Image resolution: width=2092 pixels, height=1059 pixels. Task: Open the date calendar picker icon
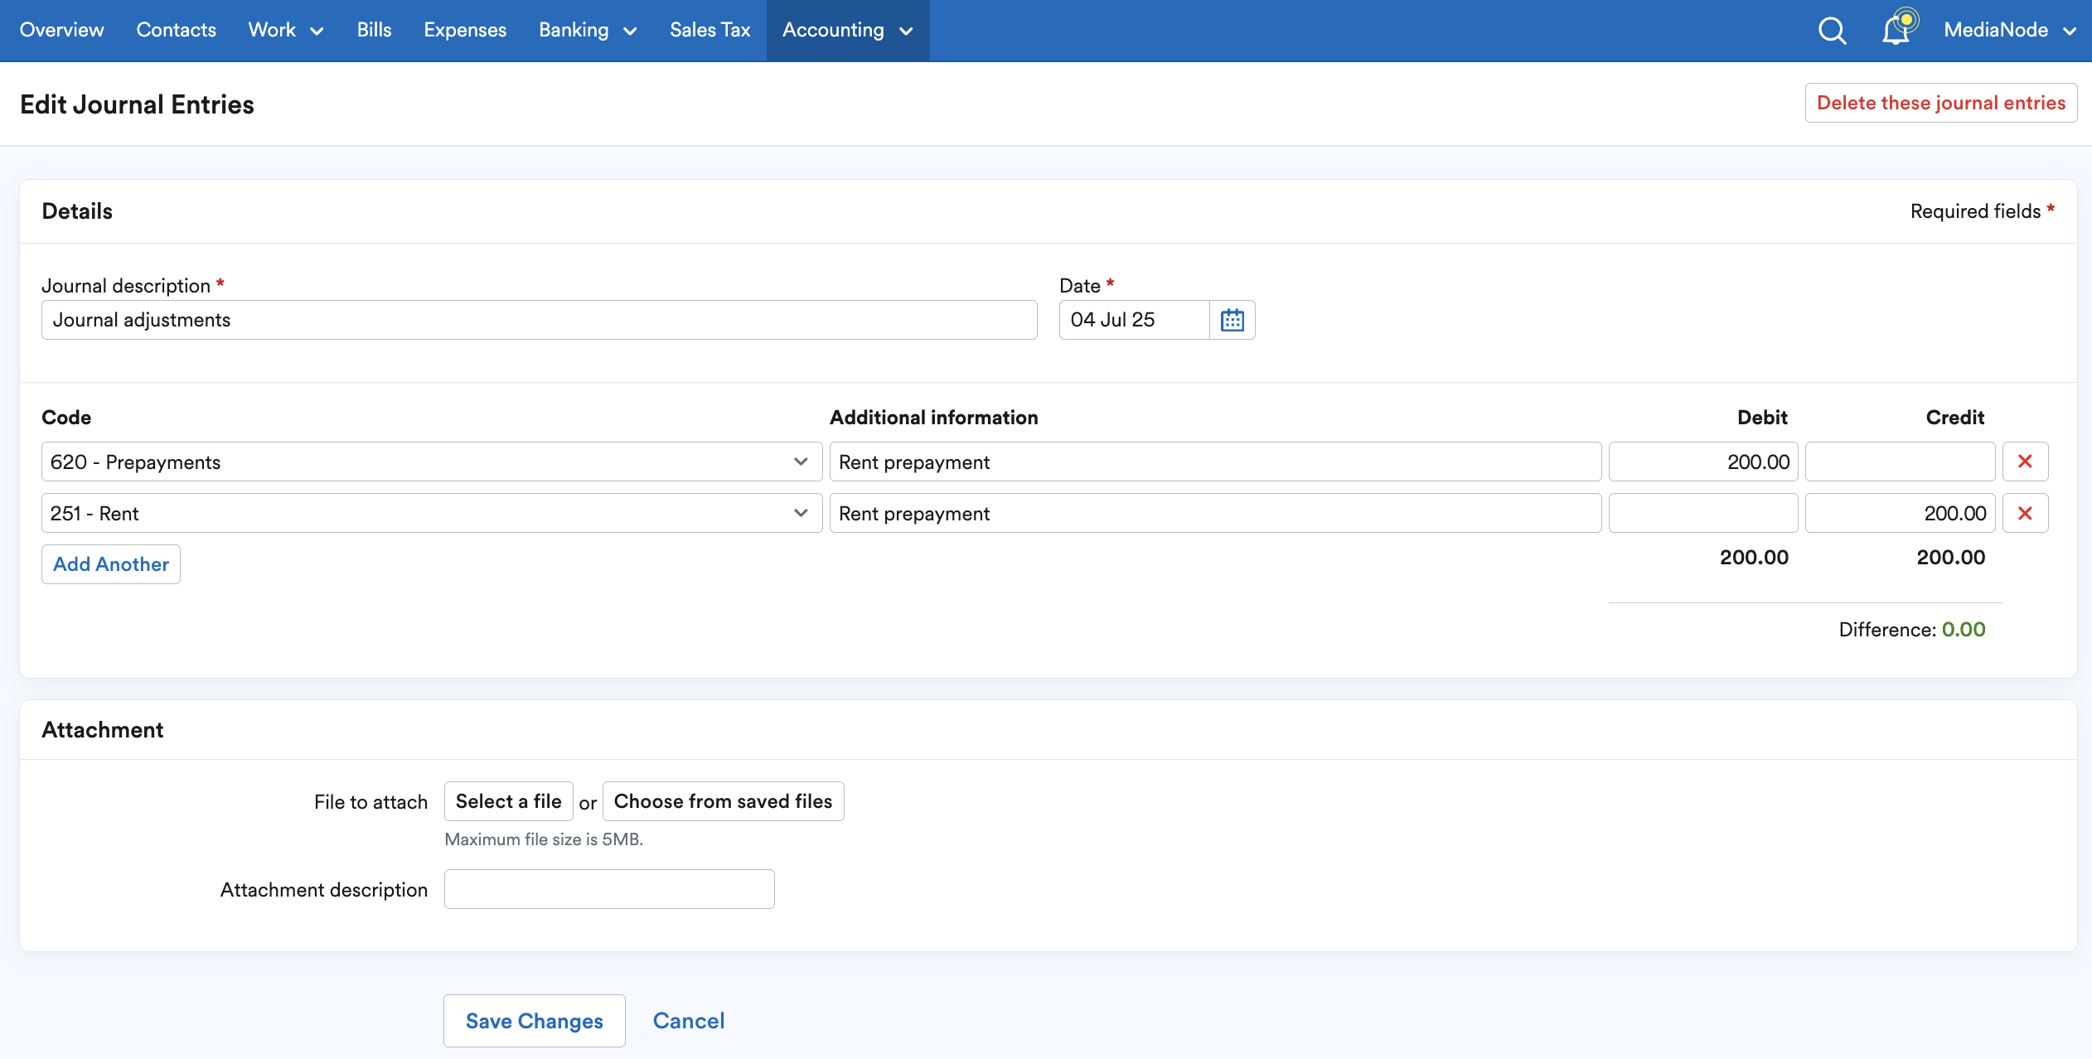click(1232, 320)
